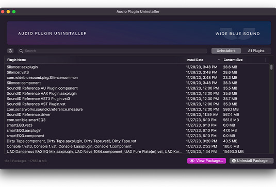Click the search magnifier icon

[21, 51]
